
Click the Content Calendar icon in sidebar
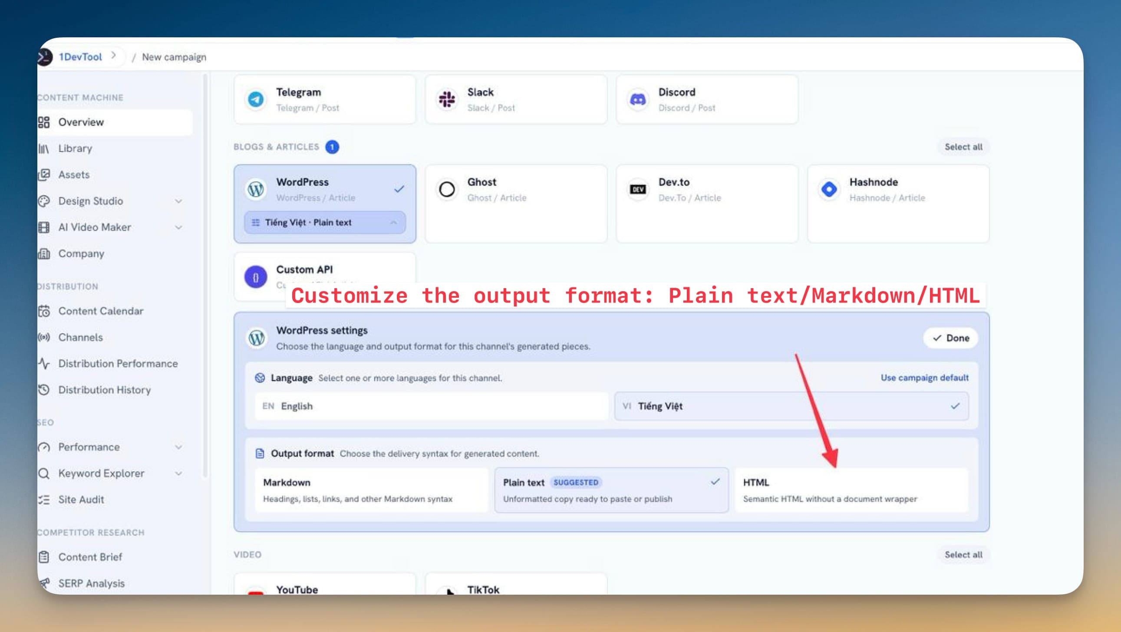click(43, 311)
